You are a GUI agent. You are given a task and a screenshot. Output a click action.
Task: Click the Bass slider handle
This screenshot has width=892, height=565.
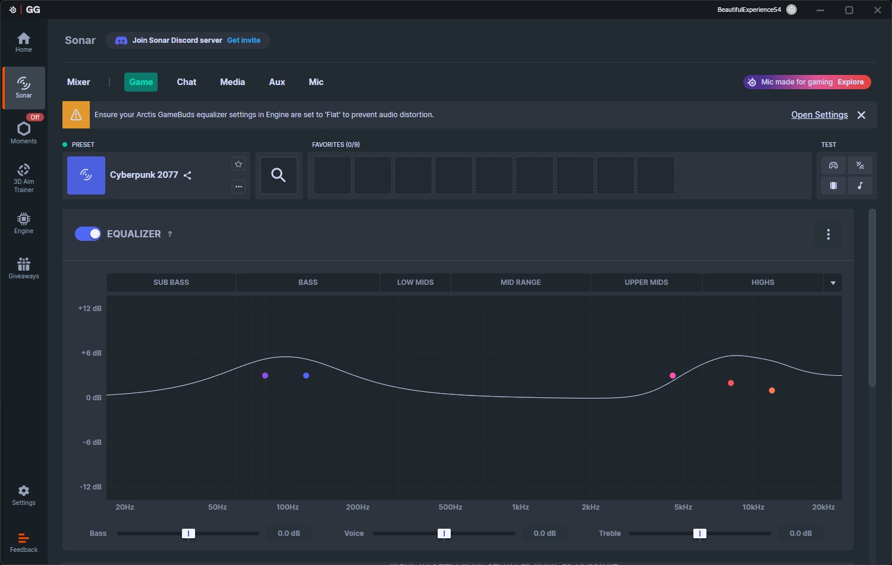(188, 533)
